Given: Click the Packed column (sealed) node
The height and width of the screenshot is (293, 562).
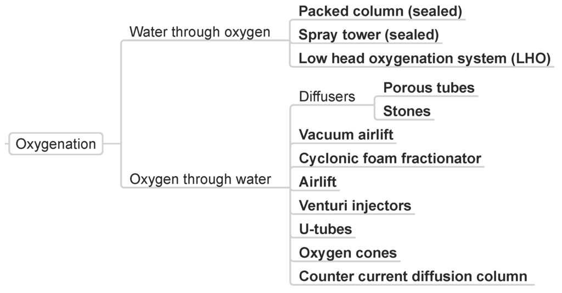Looking at the screenshot, I should [380, 11].
